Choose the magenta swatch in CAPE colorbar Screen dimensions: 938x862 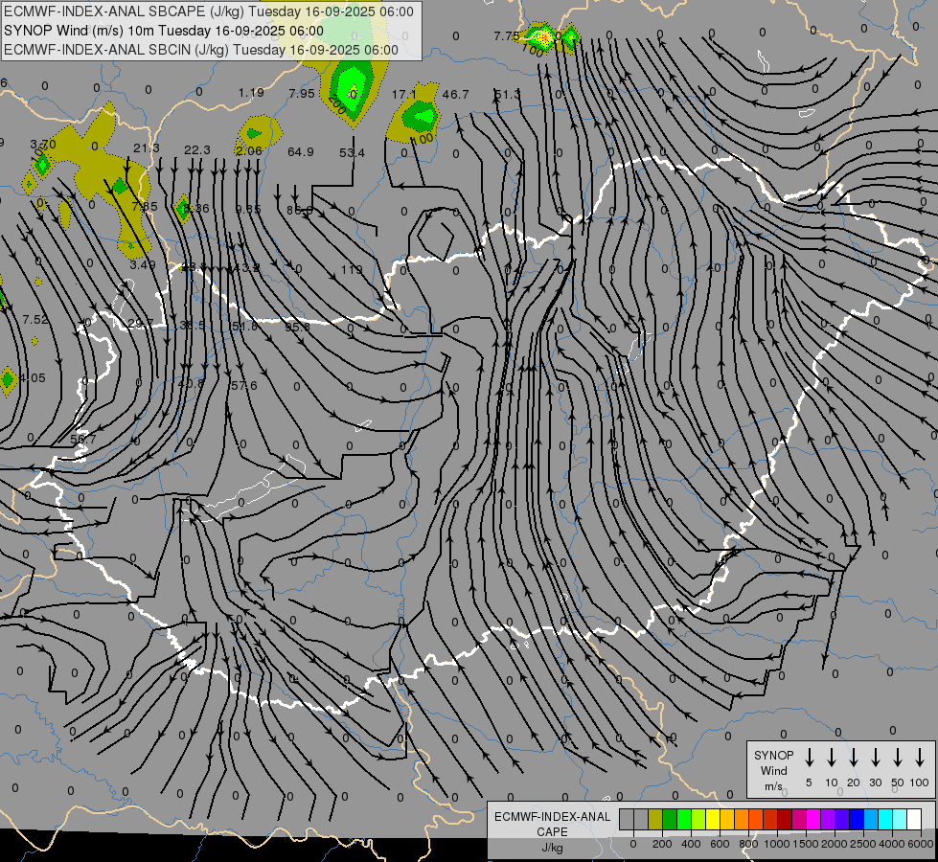pos(813,820)
